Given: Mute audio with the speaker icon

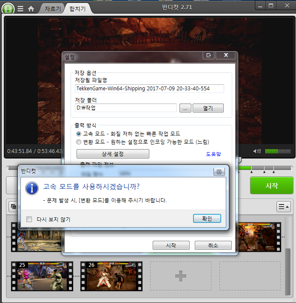Looking at the screenshot, I should point(257,151).
